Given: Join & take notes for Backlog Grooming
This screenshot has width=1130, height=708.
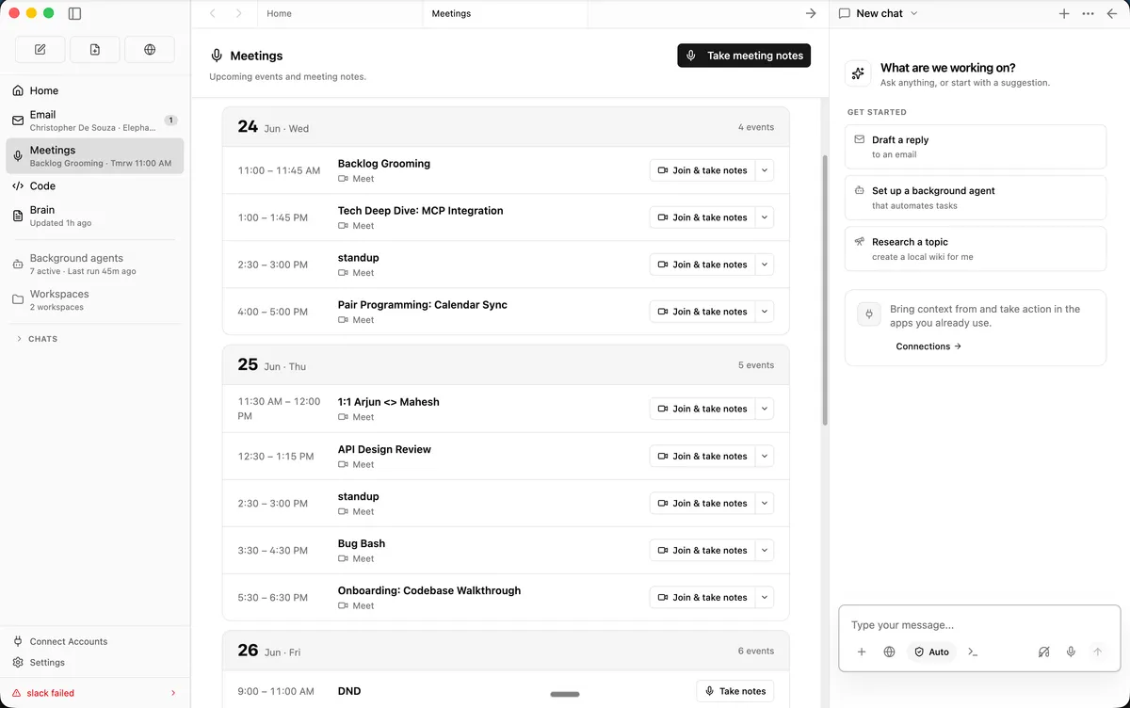Looking at the screenshot, I should point(702,170).
